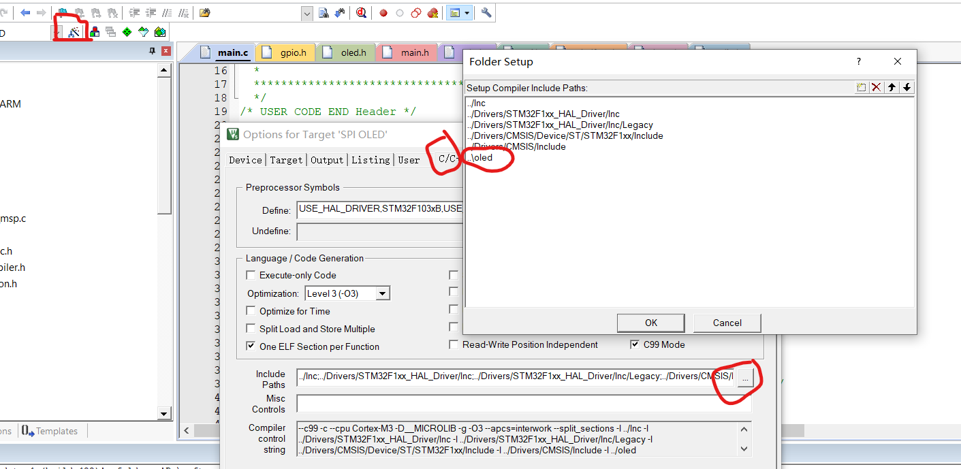Comment out the selection via toolbar icon

(166, 13)
